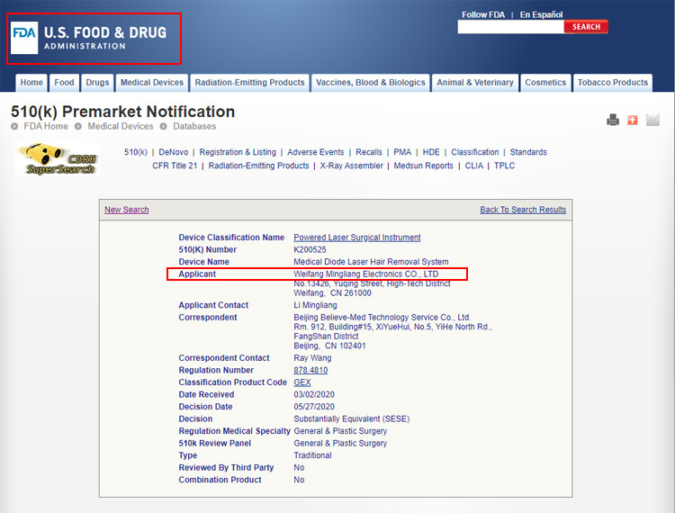Select date received '03/02/2020'

(314, 394)
